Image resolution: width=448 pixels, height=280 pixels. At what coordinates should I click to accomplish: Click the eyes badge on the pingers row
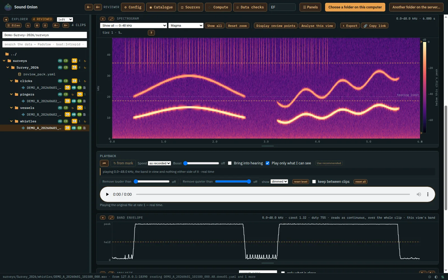80,94
